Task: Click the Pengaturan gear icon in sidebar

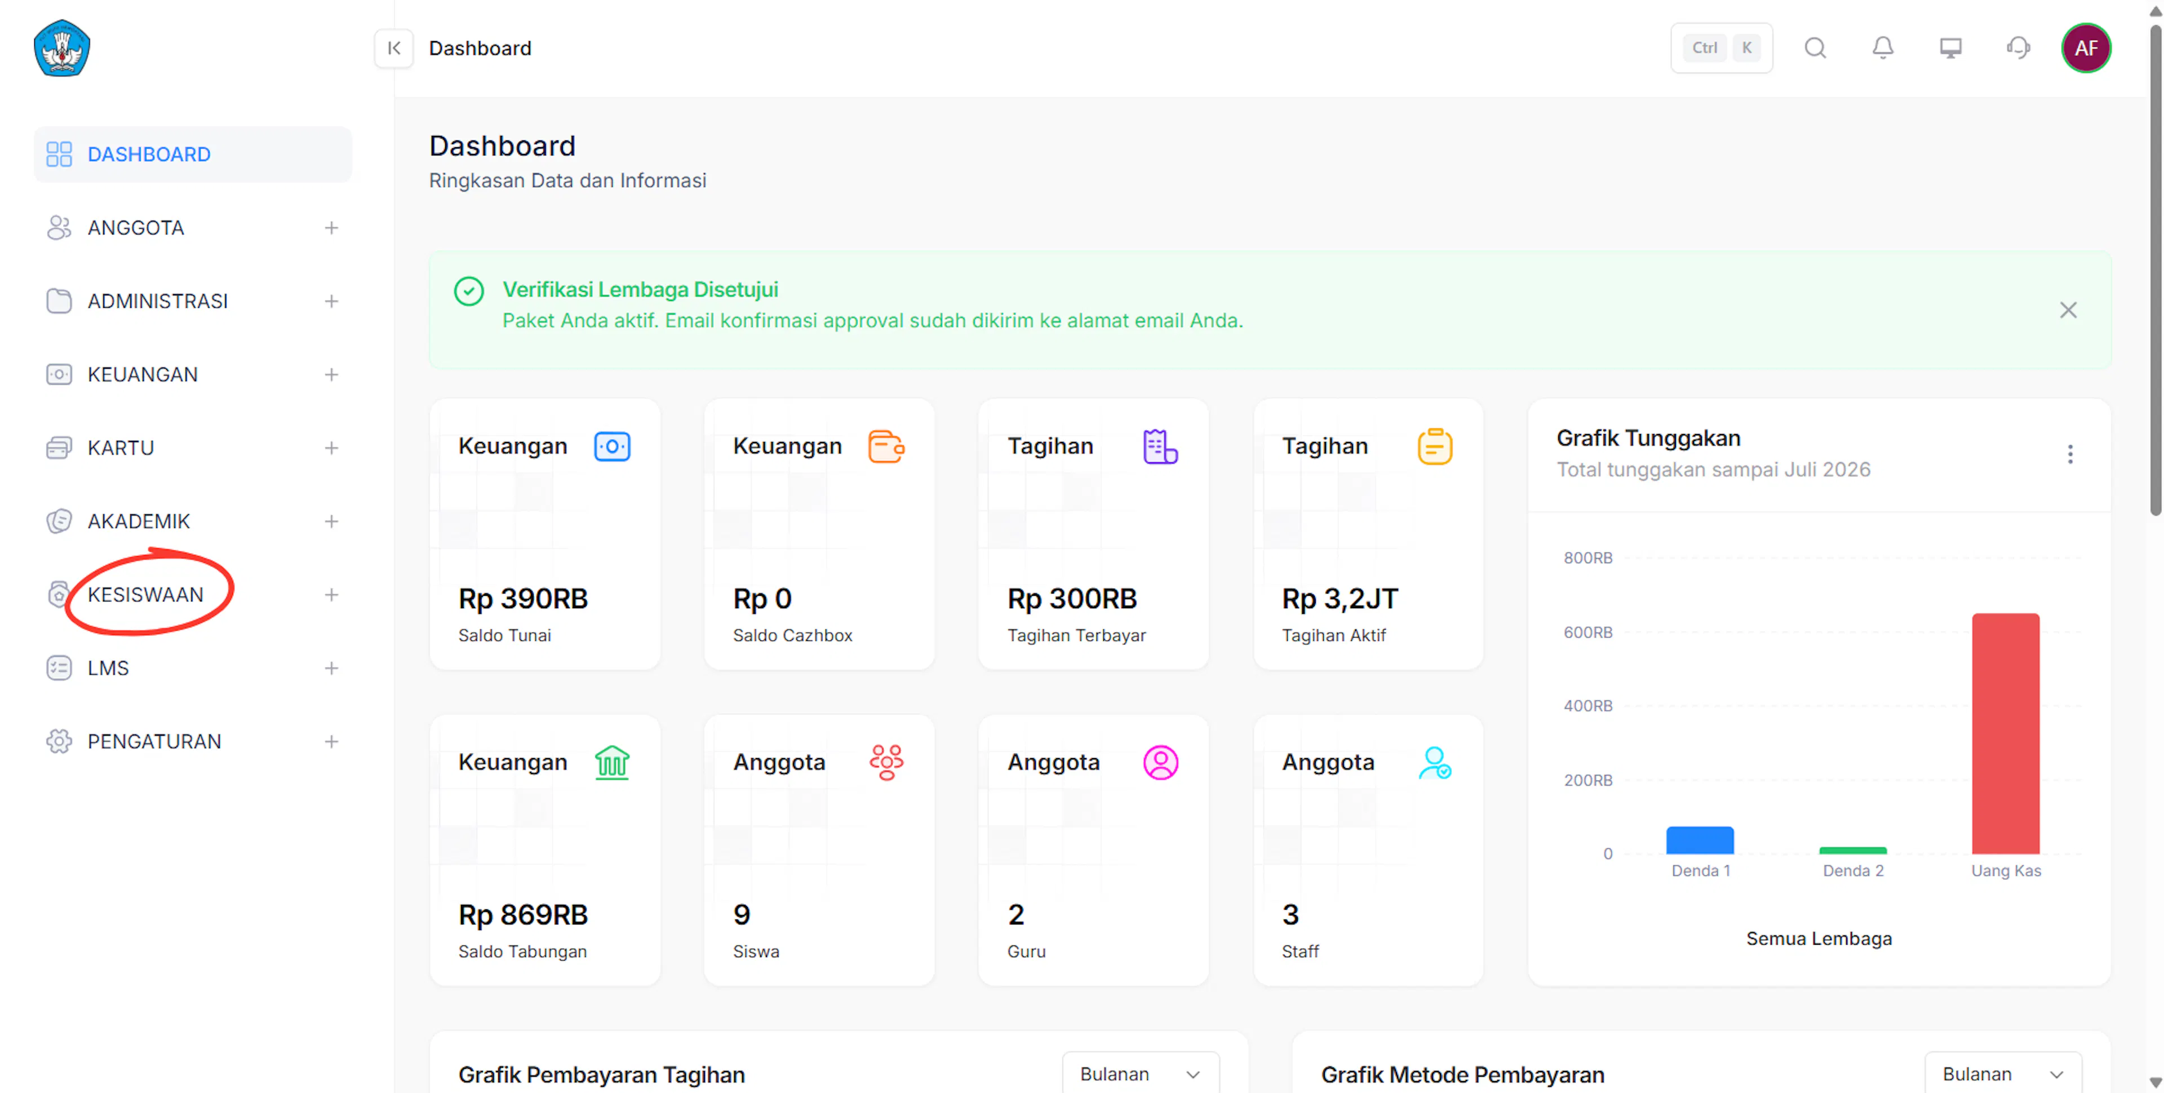Action: [x=59, y=741]
